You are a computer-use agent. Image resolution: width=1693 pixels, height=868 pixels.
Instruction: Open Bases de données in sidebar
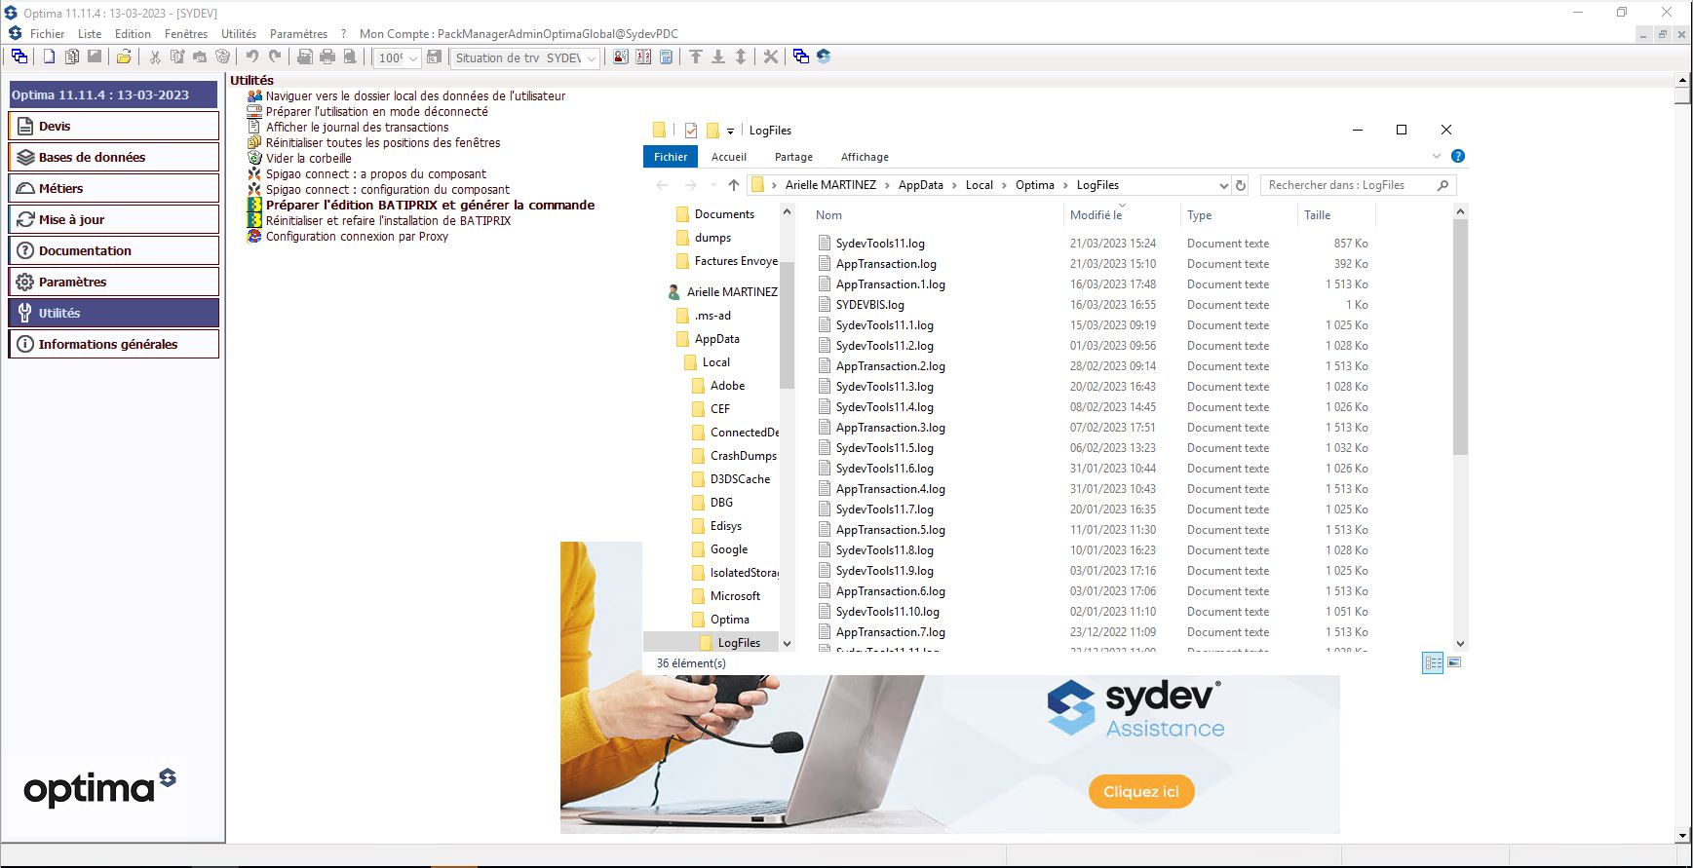click(x=114, y=157)
